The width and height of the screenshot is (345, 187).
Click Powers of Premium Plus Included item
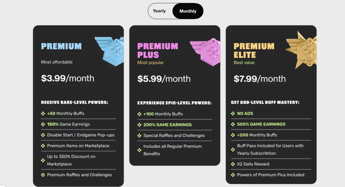(x=271, y=175)
